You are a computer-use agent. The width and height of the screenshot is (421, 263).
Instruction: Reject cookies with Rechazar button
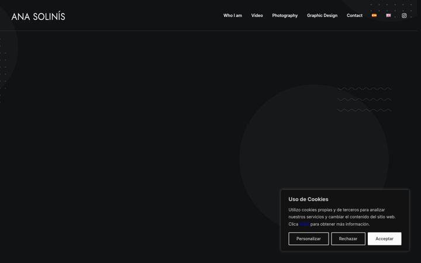[348, 238]
